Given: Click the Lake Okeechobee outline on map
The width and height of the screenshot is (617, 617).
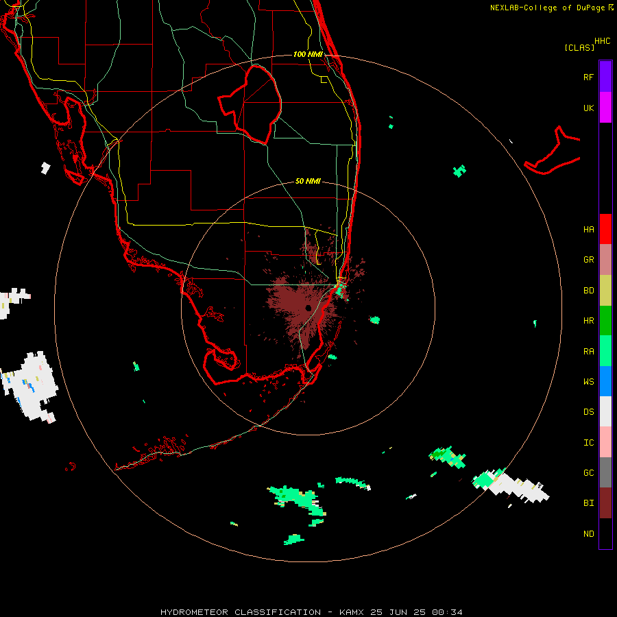Looking at the screenshot, I should (x=250, y=104).
